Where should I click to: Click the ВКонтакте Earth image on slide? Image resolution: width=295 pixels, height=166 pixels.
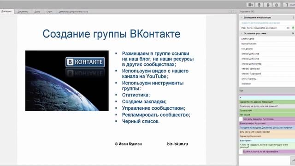pyautogui.click(x=67, y=81)
